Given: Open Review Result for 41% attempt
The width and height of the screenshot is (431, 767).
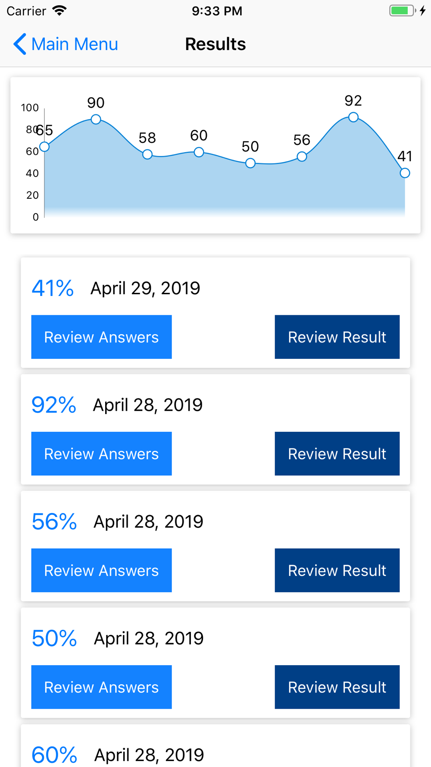Looking at the screenshot, I should [x=337, y=337].
